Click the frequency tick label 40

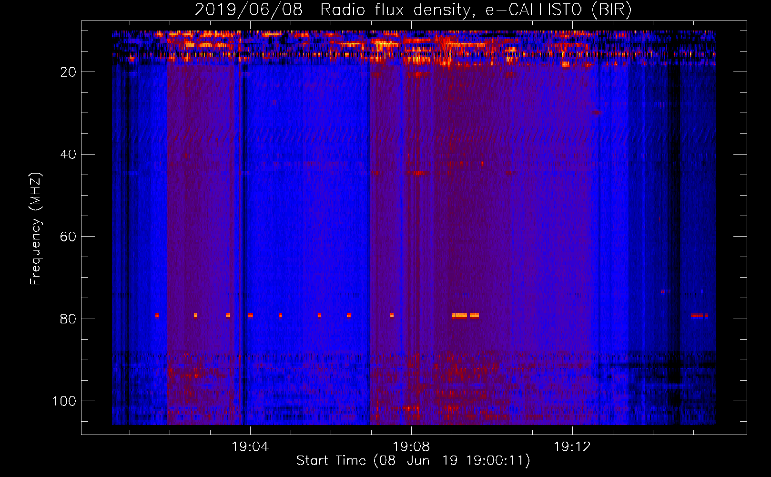(x=68, y=155)
